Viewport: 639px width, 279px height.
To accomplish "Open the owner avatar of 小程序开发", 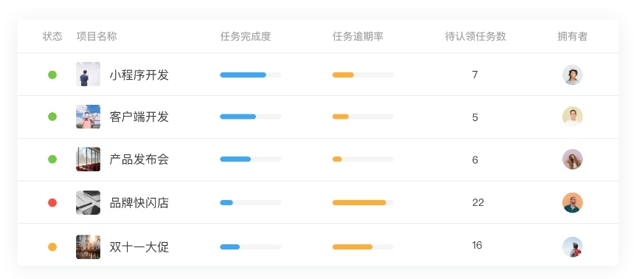I will point(572,75).
